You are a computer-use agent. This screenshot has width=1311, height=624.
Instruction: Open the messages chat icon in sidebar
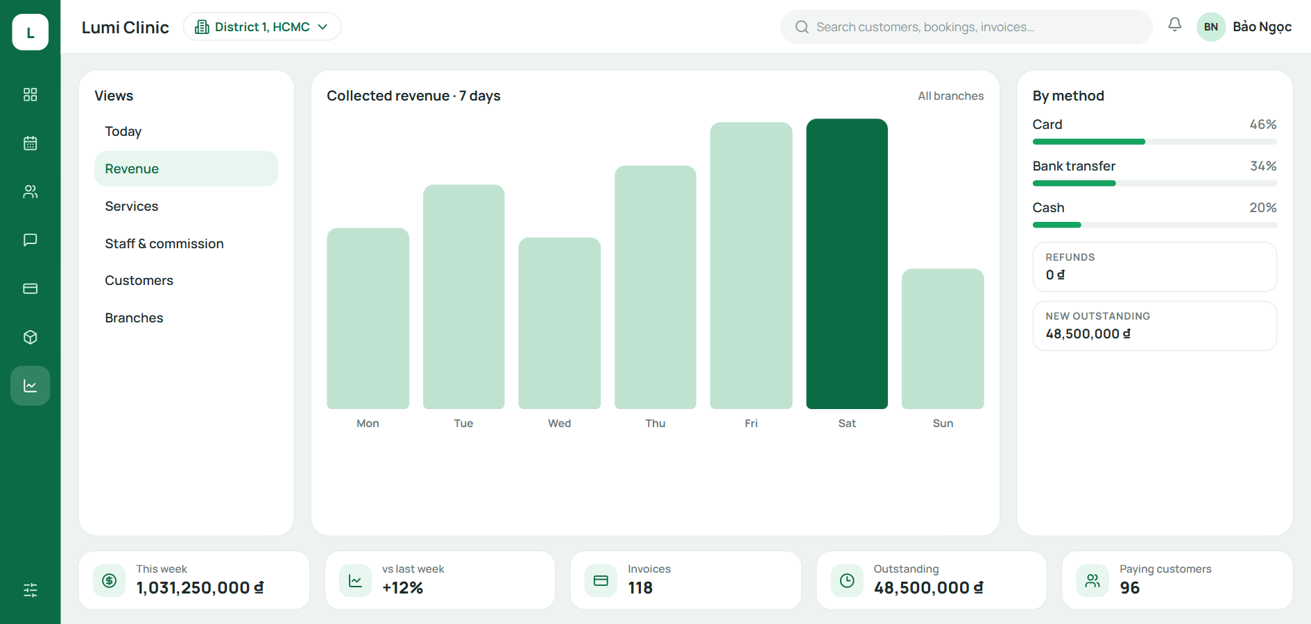point(30,240)
